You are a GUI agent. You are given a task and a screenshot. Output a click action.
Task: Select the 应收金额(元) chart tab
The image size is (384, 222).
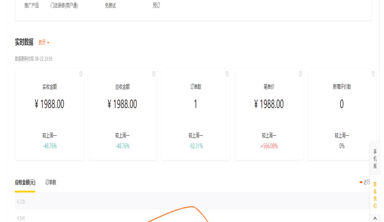25,182
